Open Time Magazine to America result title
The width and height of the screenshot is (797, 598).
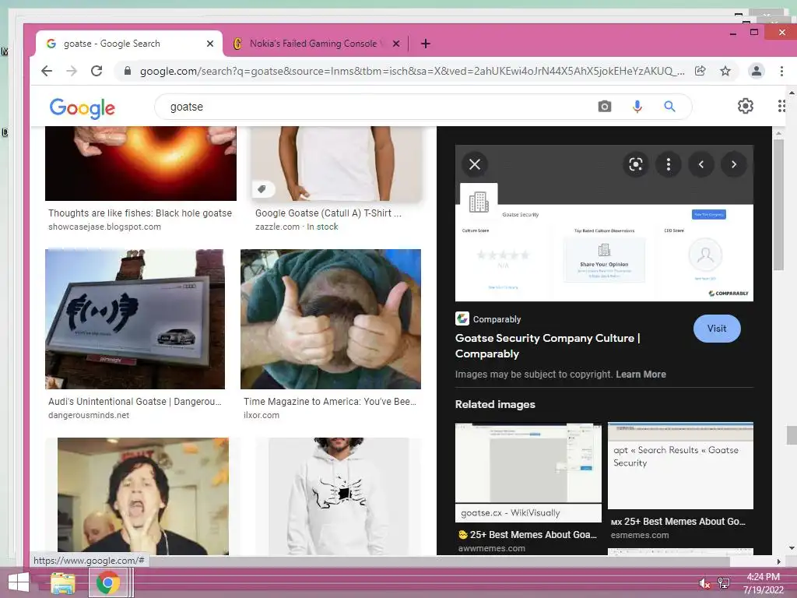point(330,402)
